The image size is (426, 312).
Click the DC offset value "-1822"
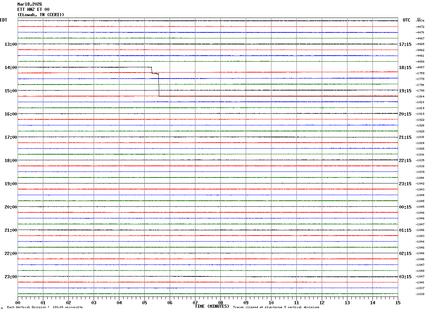coord(420,120)
